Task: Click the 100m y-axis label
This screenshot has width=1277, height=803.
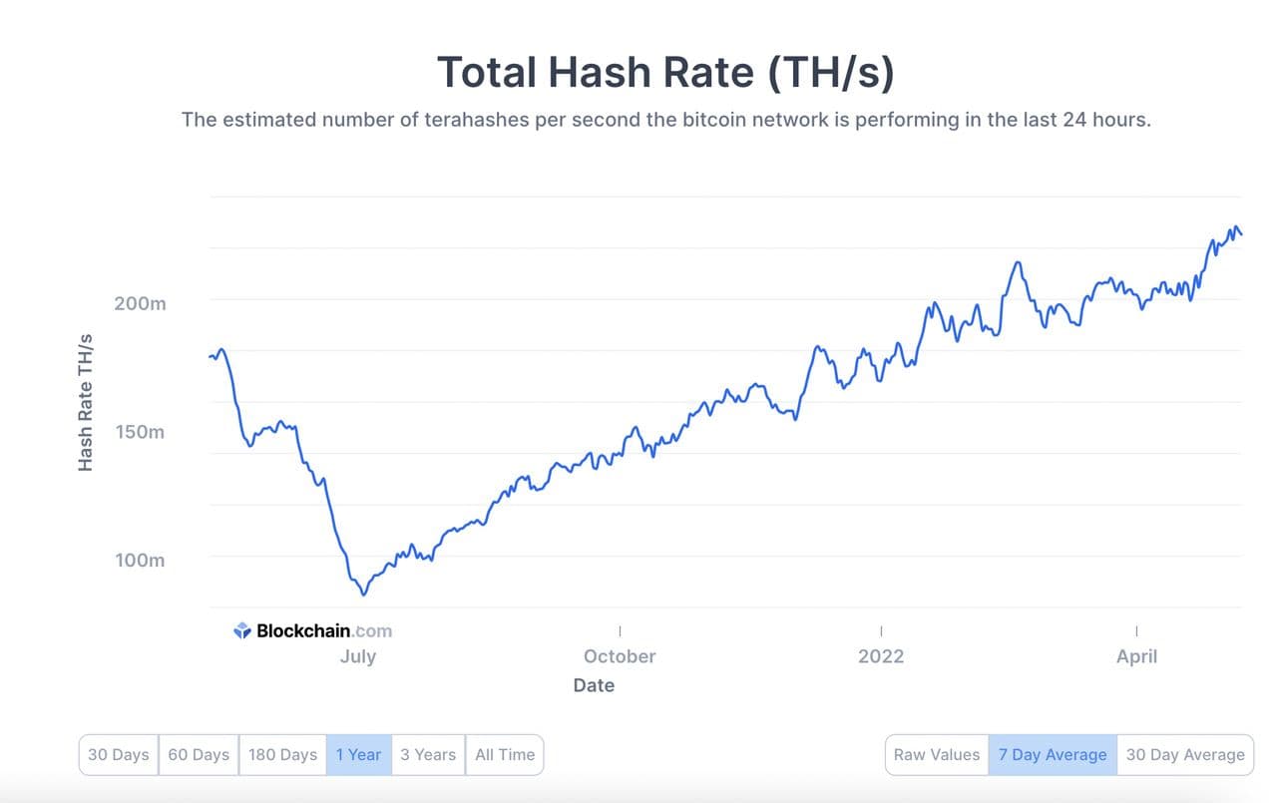Action: (x=140, y=560)
